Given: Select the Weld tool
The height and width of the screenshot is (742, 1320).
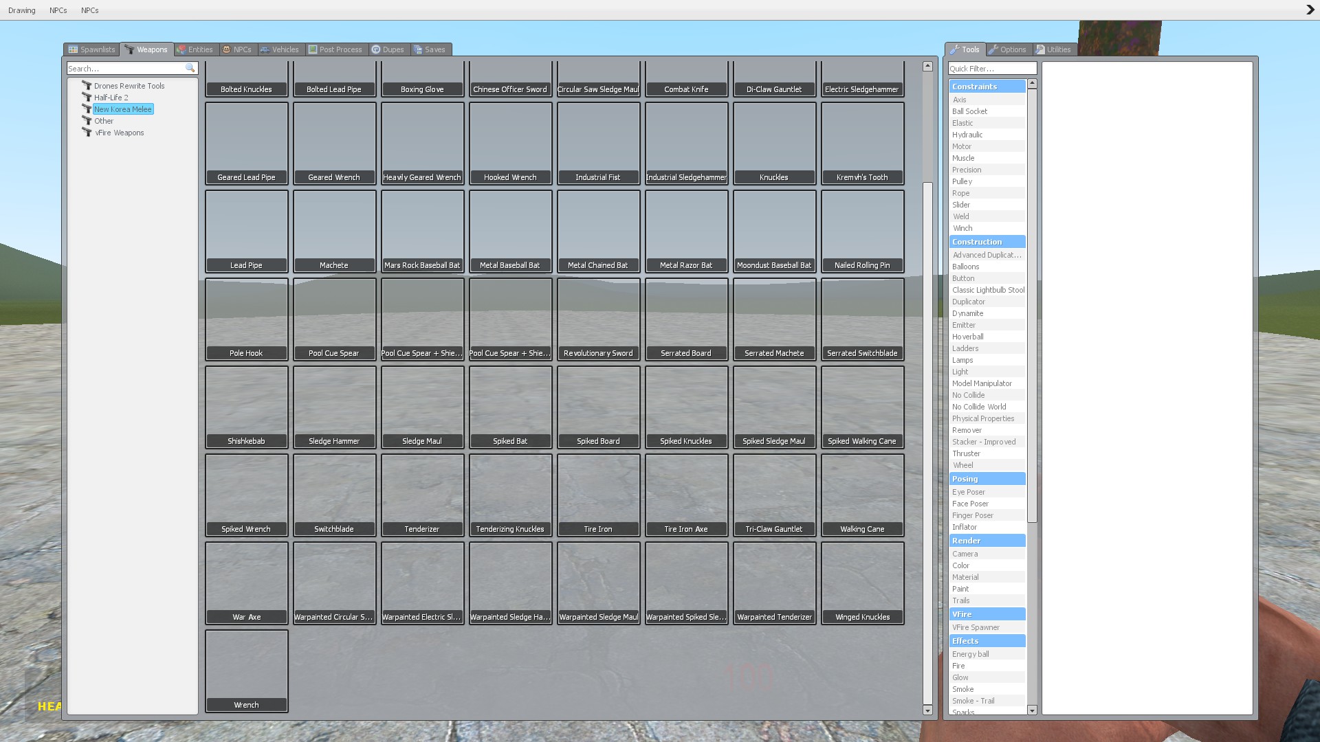Looking at the screenshot, I should coord(960,216).
